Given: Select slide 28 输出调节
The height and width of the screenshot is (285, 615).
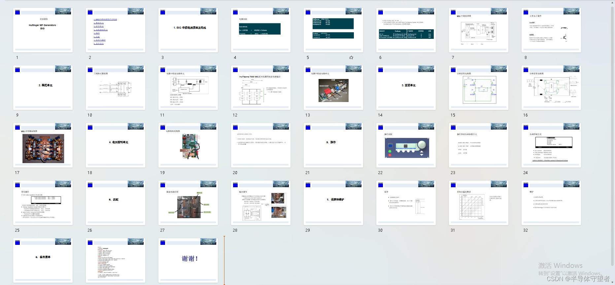Looking at the screenshot, I should pyautogui.click(x=261, y=203).
